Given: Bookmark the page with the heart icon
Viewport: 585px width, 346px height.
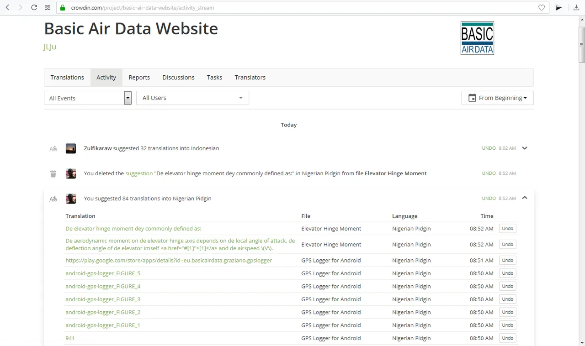Looking at the screenshot, I should click(542, 8).
